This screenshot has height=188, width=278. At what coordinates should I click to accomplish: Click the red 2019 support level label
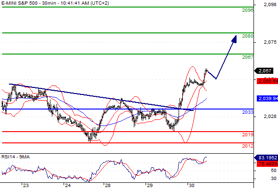248,135
